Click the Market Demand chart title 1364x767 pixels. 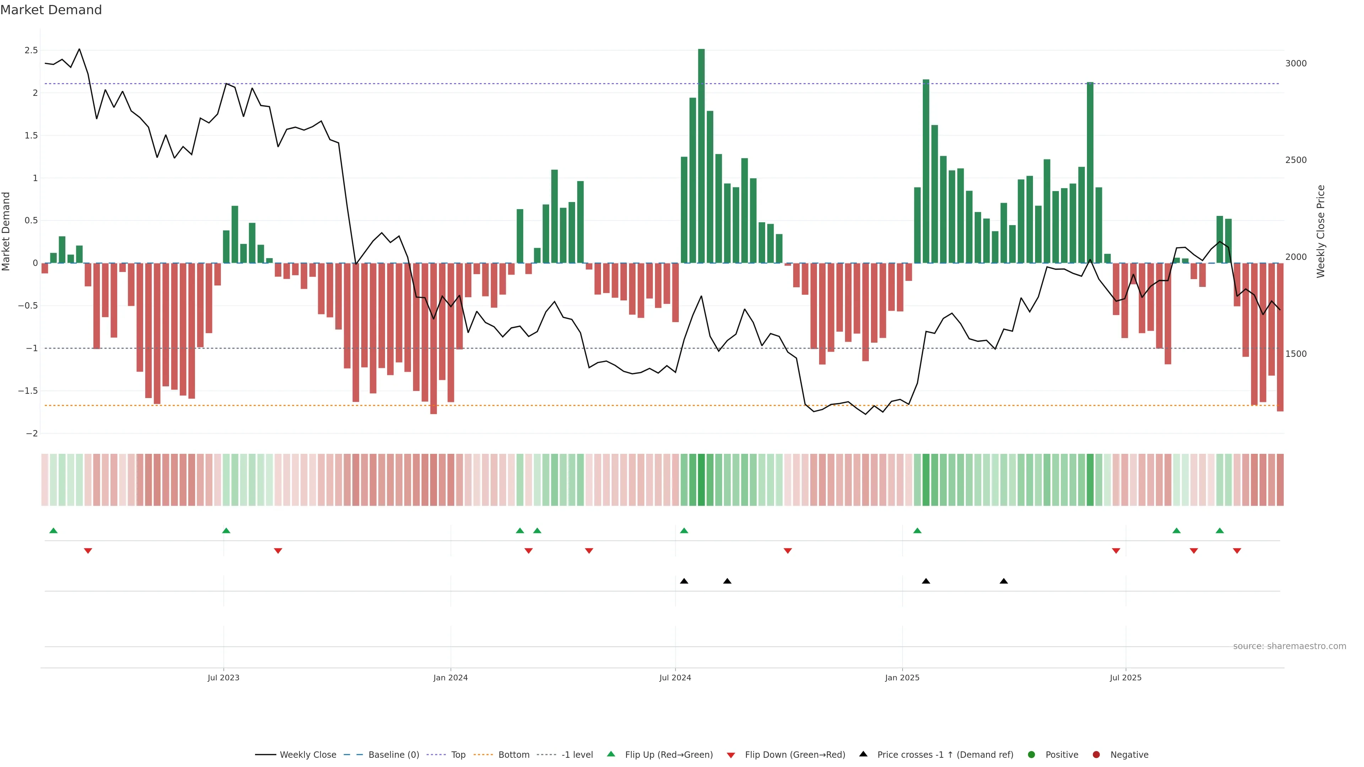(x=51, y=10)
